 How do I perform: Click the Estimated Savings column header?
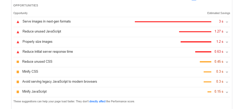pos(218,13)
